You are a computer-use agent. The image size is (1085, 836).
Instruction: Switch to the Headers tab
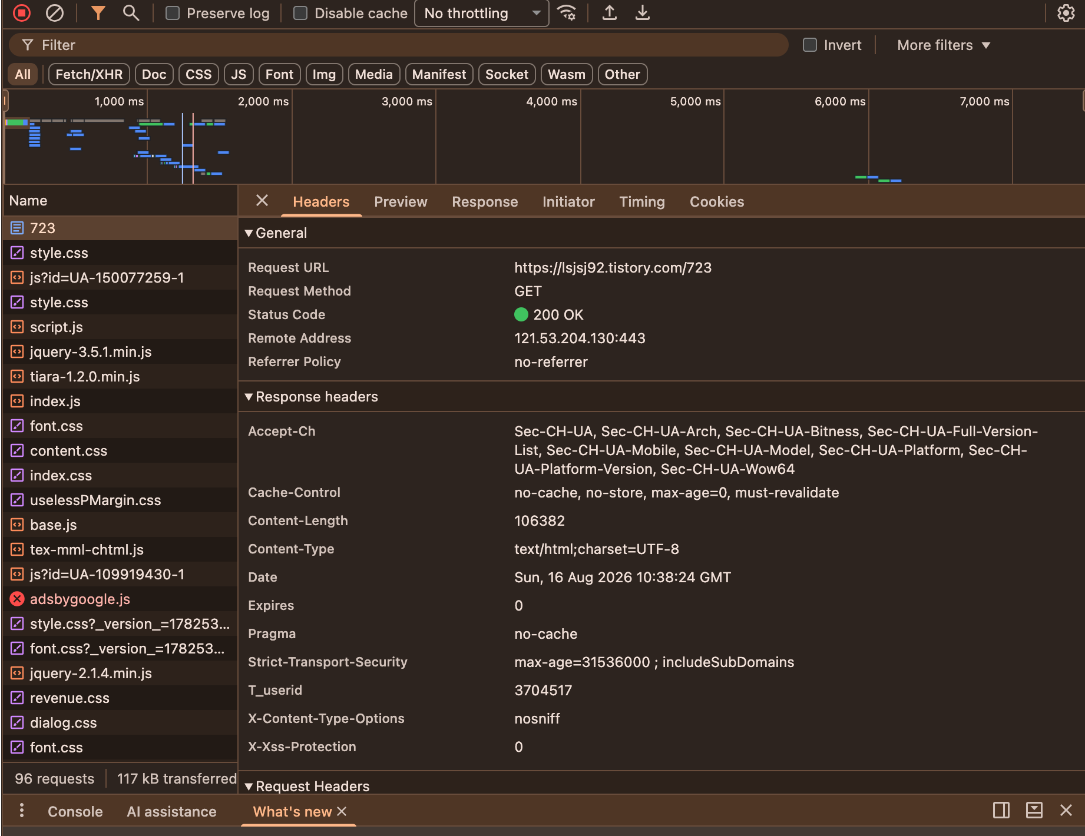(321, 201)
